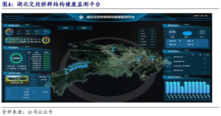The height and width of the screenshot is (116, 221).
Task: Click the 超限二级 count value
Action: click(x=180, y=44)
